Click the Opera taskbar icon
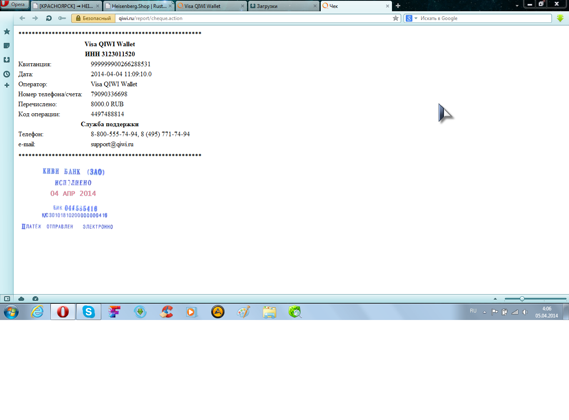This screenshot has height=420, width=569. [63, 312]
